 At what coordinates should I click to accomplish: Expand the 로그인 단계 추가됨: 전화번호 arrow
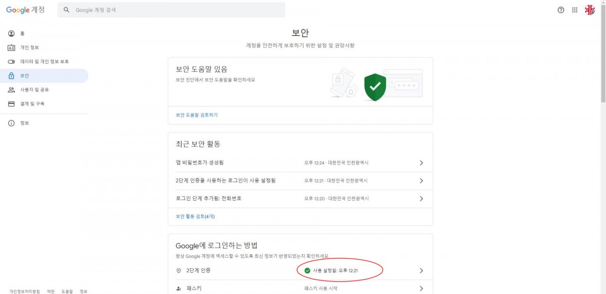tap(421, 199)
